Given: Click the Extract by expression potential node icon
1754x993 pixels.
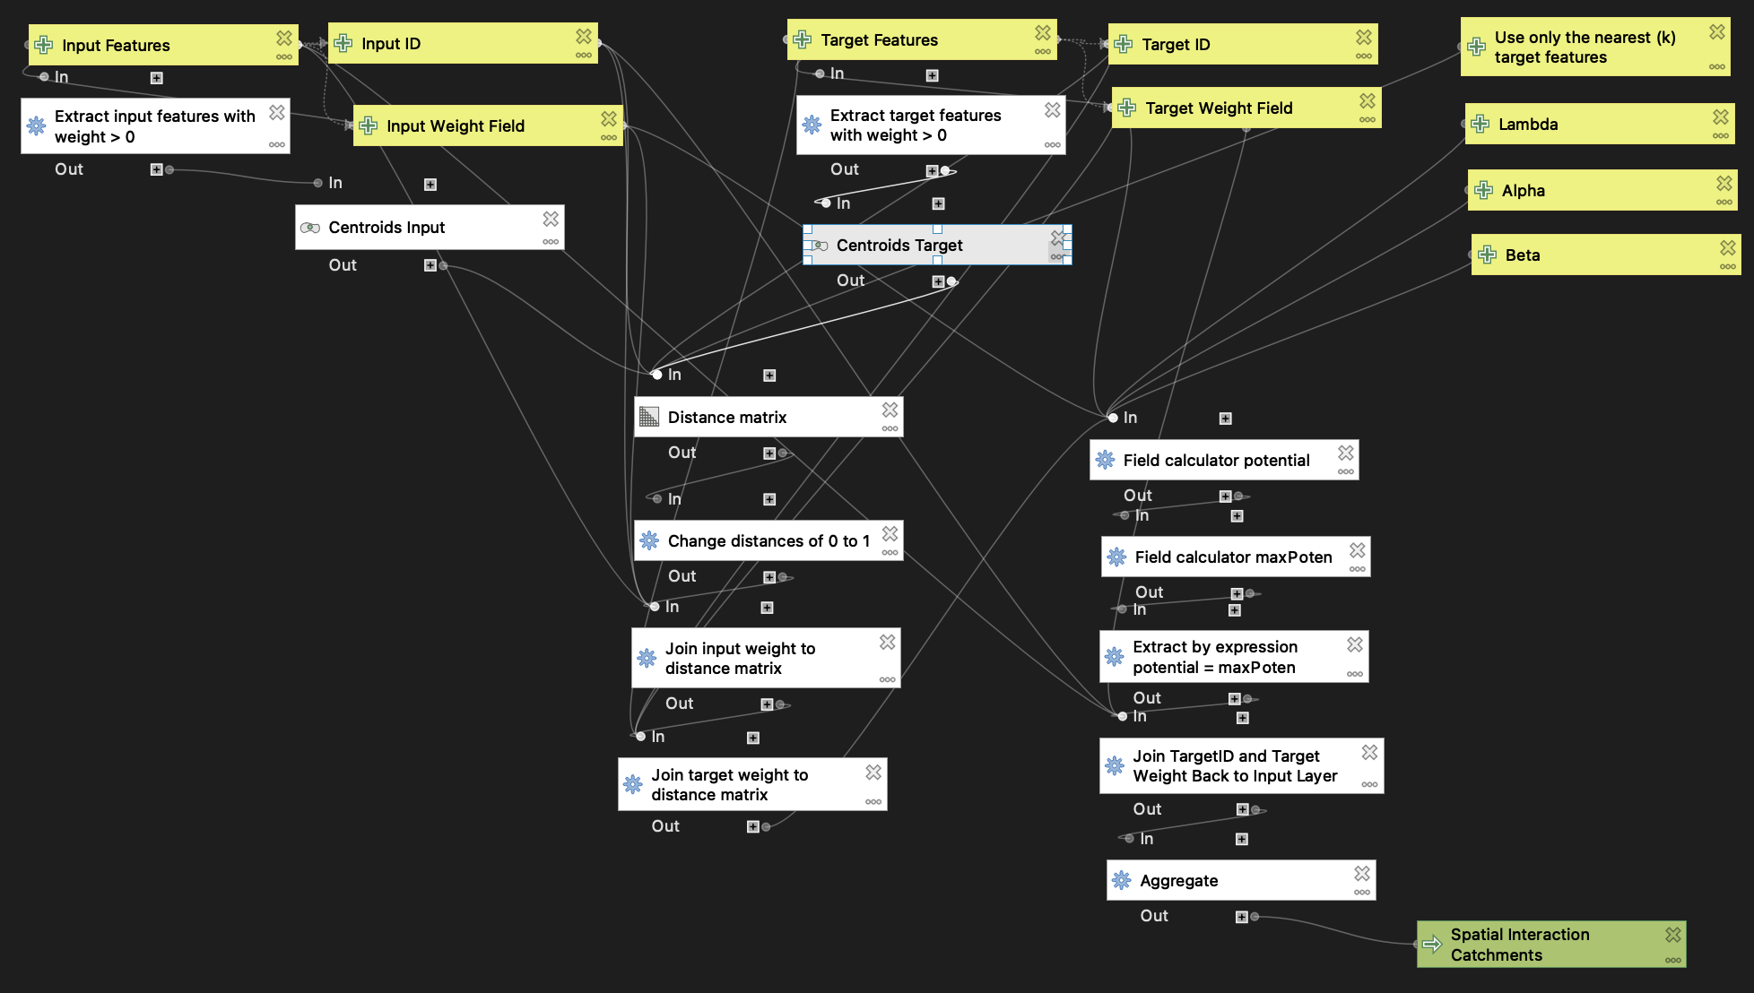Looking at the screenshot, I should tap(1113, 657).
